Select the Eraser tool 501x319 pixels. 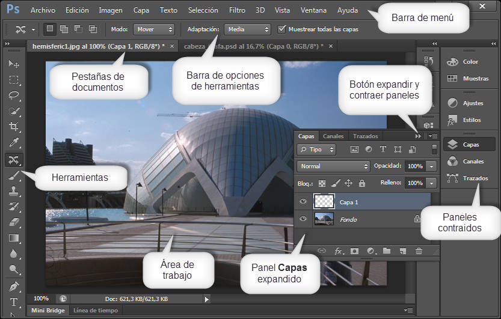(14, 222)
